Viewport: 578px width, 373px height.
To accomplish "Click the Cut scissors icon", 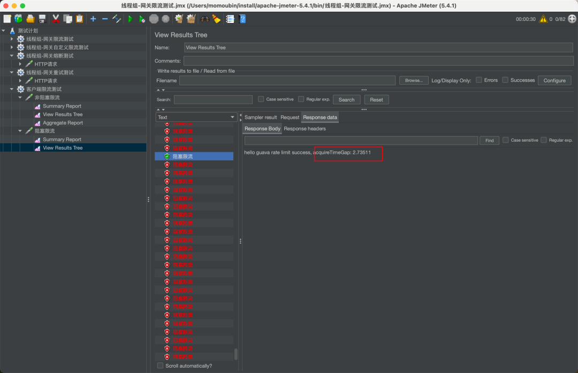I will tap(56, 19).
